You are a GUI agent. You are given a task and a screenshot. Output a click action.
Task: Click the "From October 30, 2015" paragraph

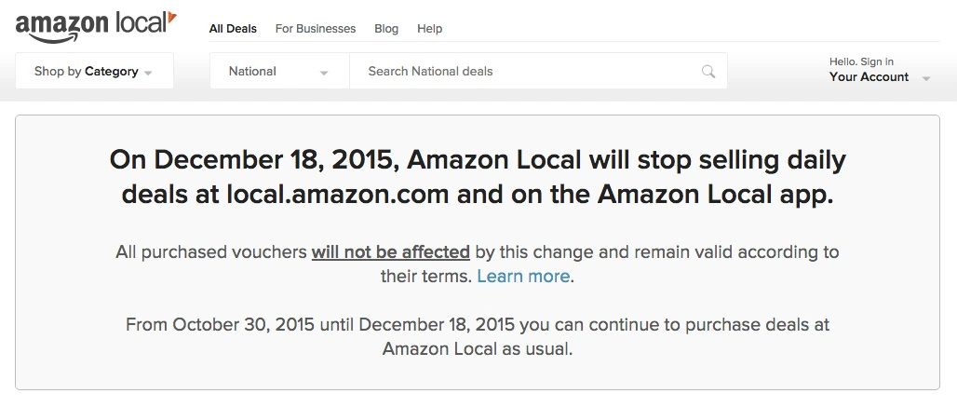[x=478, y=337]
